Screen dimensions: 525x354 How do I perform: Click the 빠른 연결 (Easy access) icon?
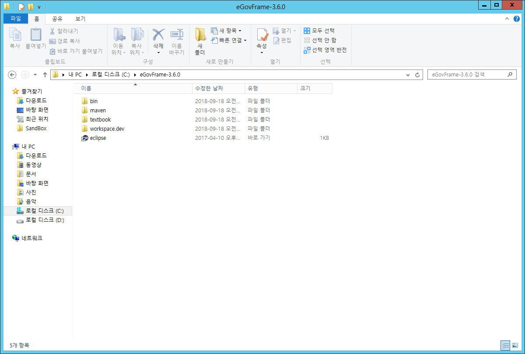pyautogui.click(x=227, y=41)
